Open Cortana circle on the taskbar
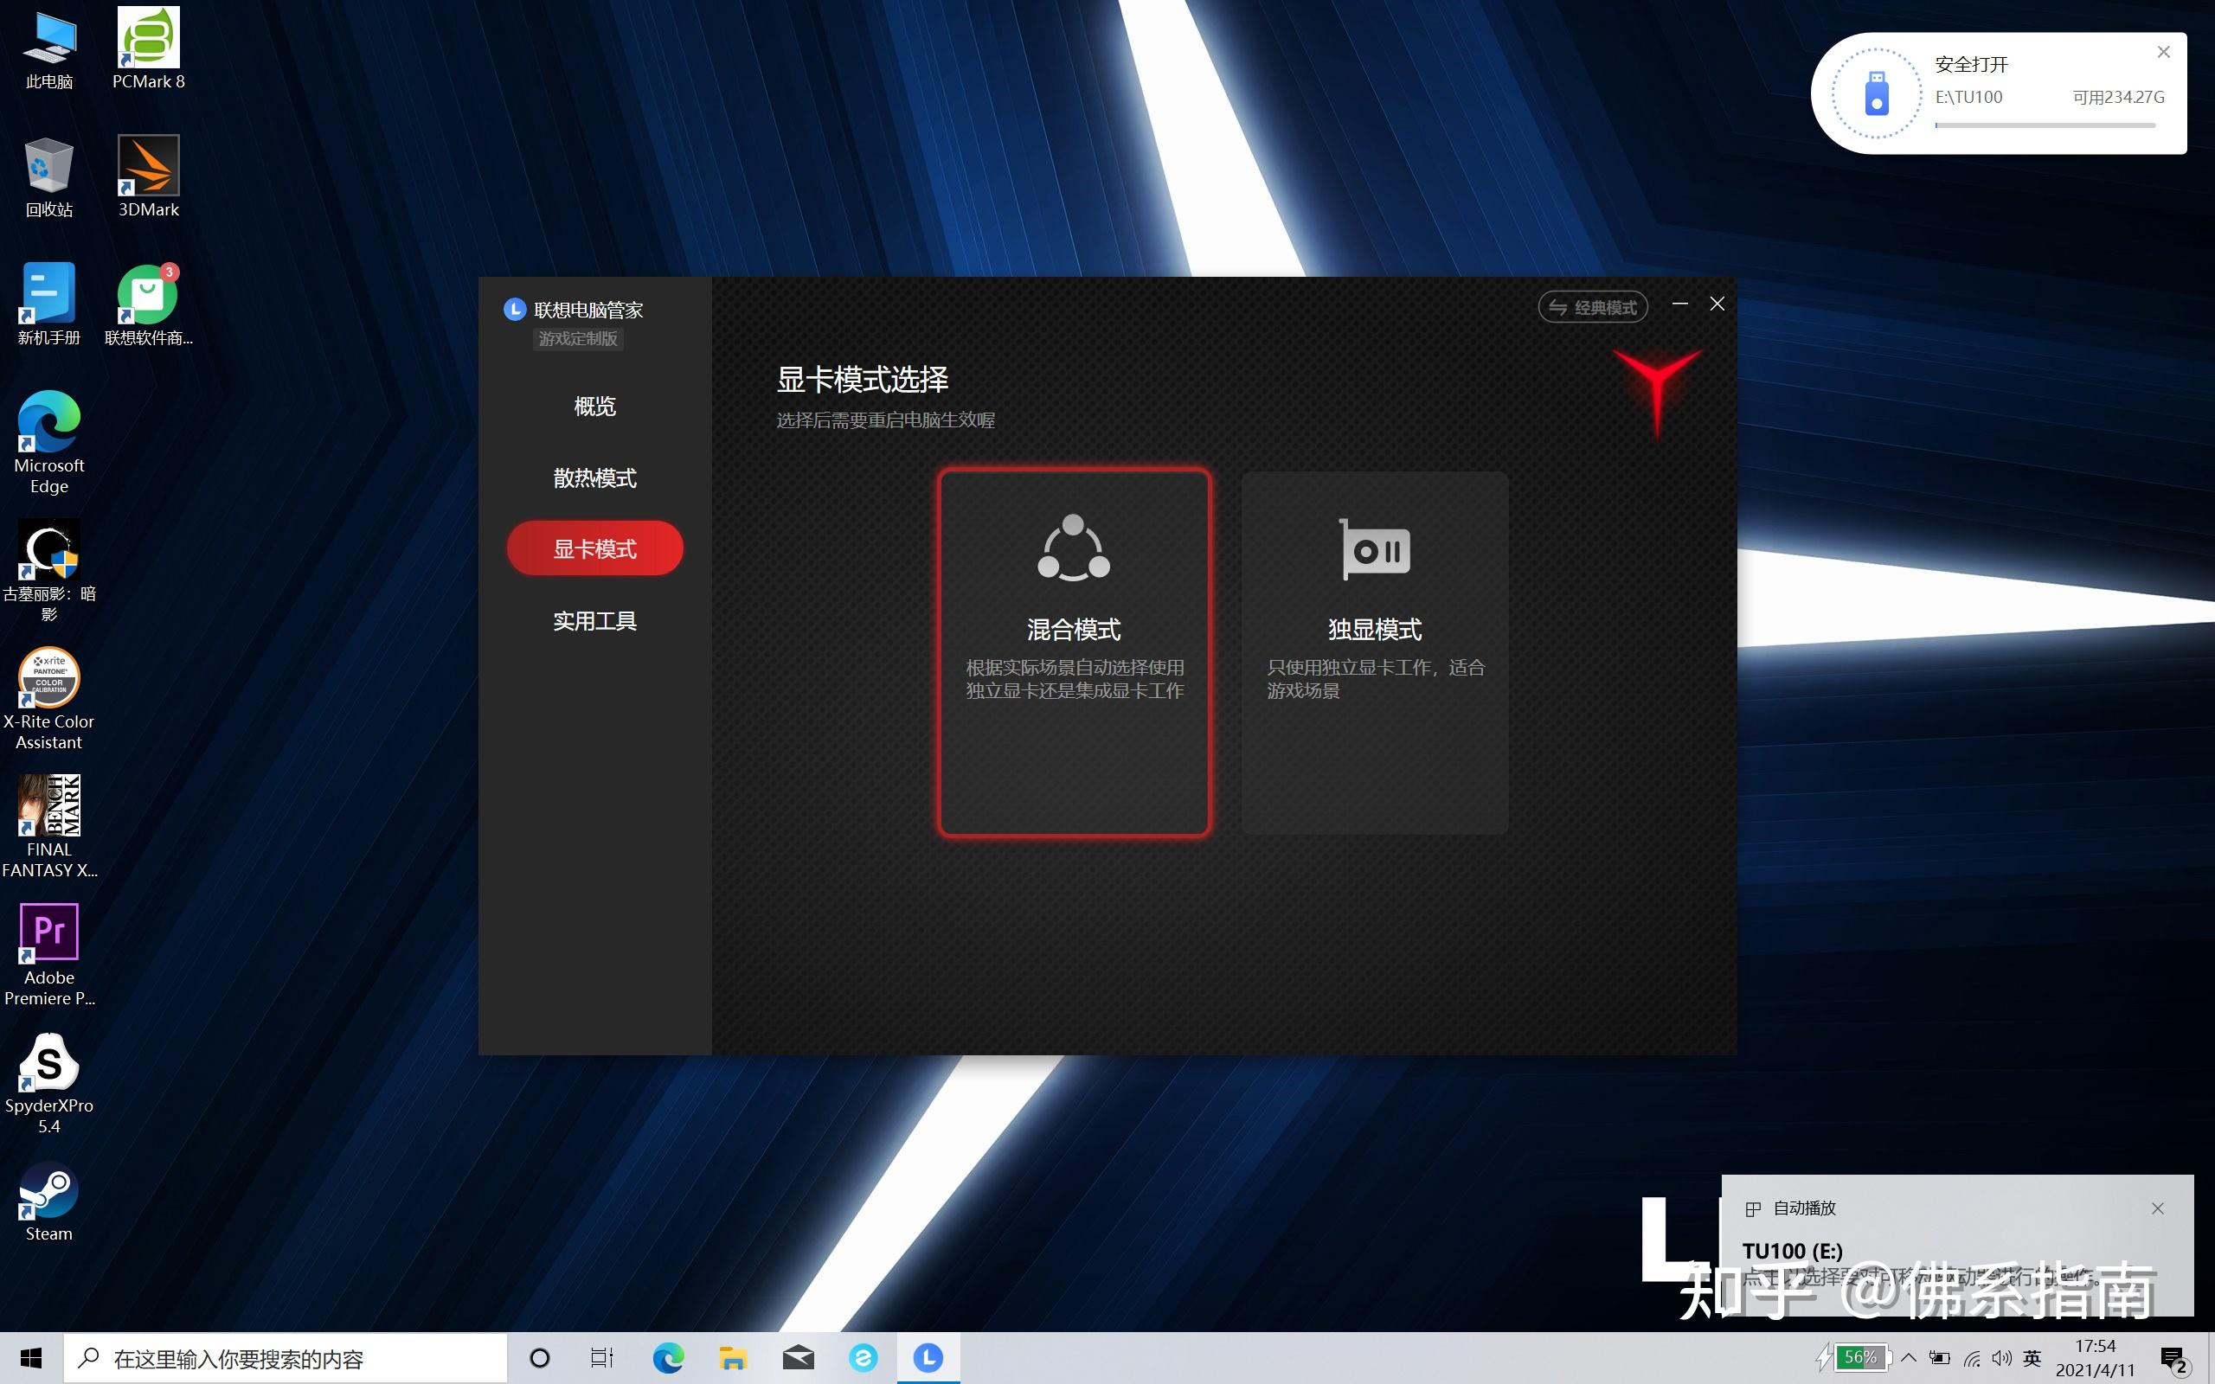This screenshot has height=1384, width=2215. pyautogui.click(x=540, y=1358)
